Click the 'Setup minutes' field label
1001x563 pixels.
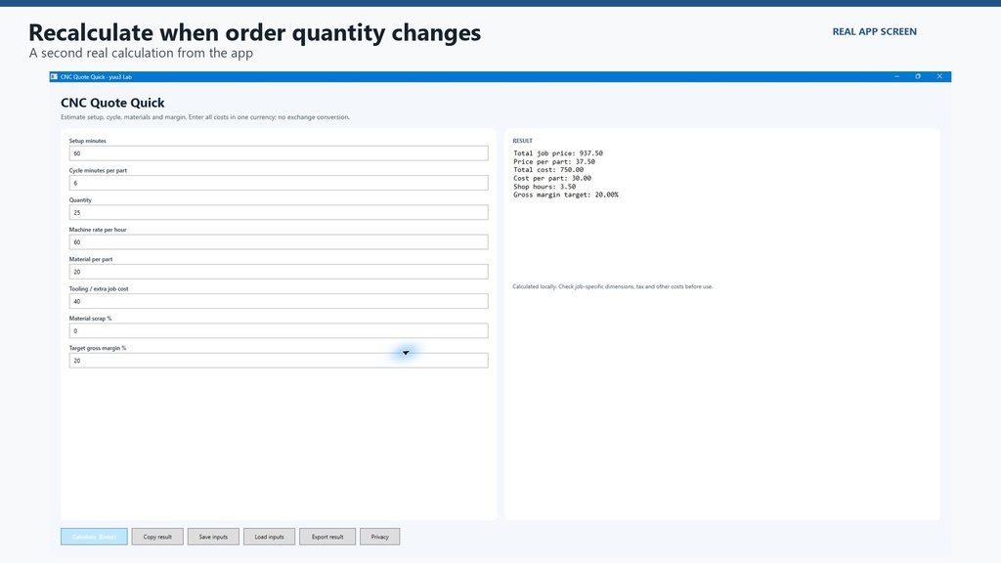coord(87,141)
